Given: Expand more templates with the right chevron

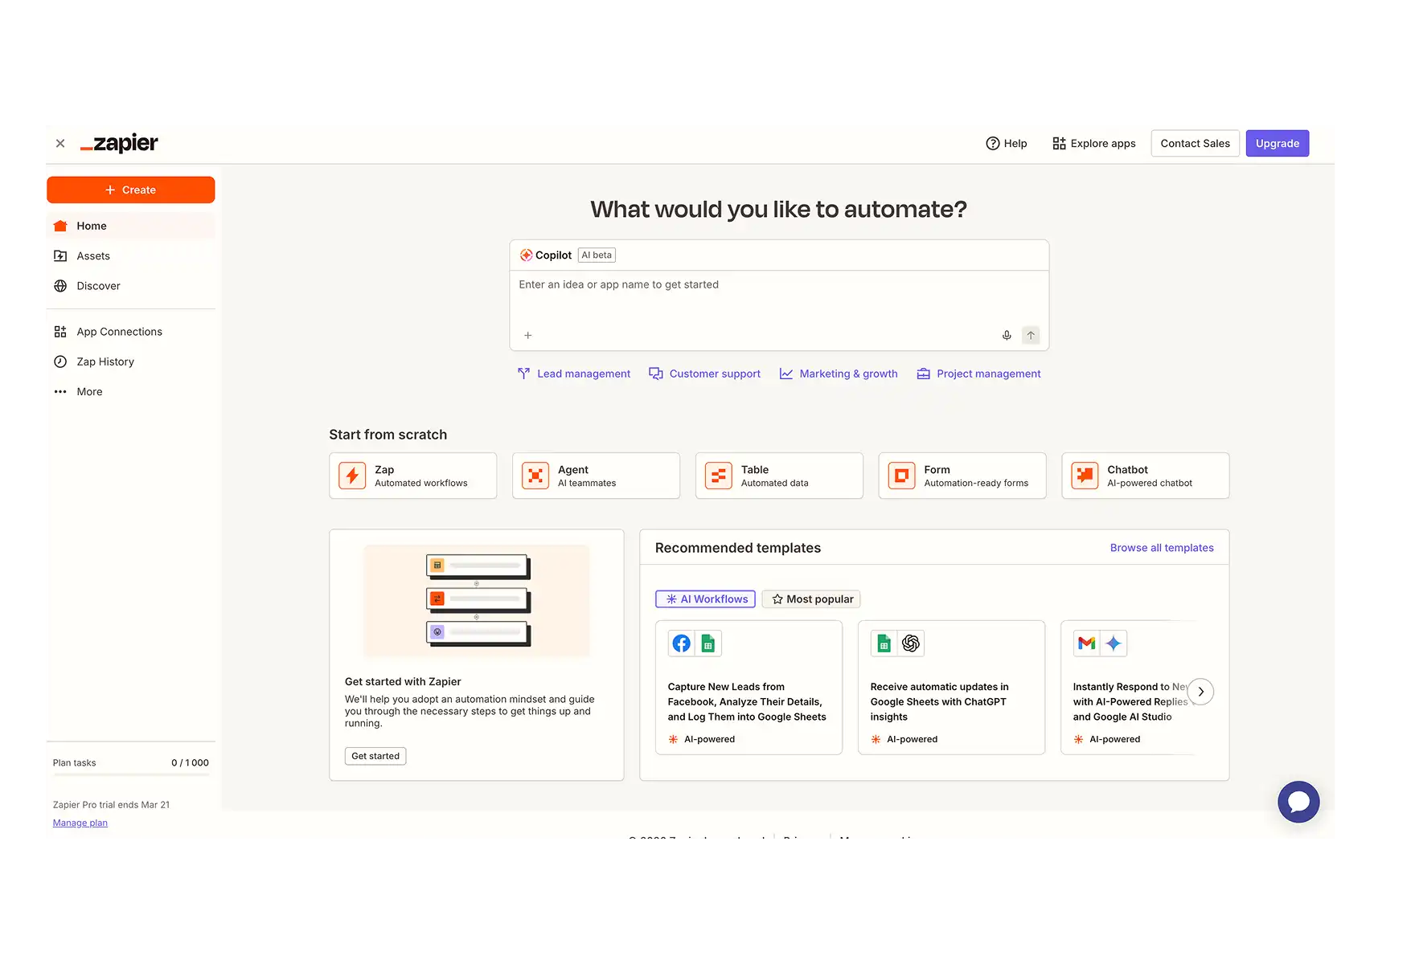Looking at the screenshot, I should (1200, 691).
